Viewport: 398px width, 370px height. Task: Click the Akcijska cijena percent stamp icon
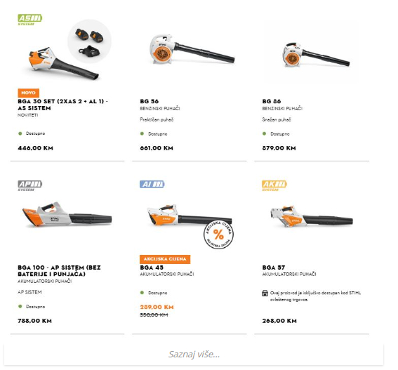pyautogui.click(x=218, y=234)
